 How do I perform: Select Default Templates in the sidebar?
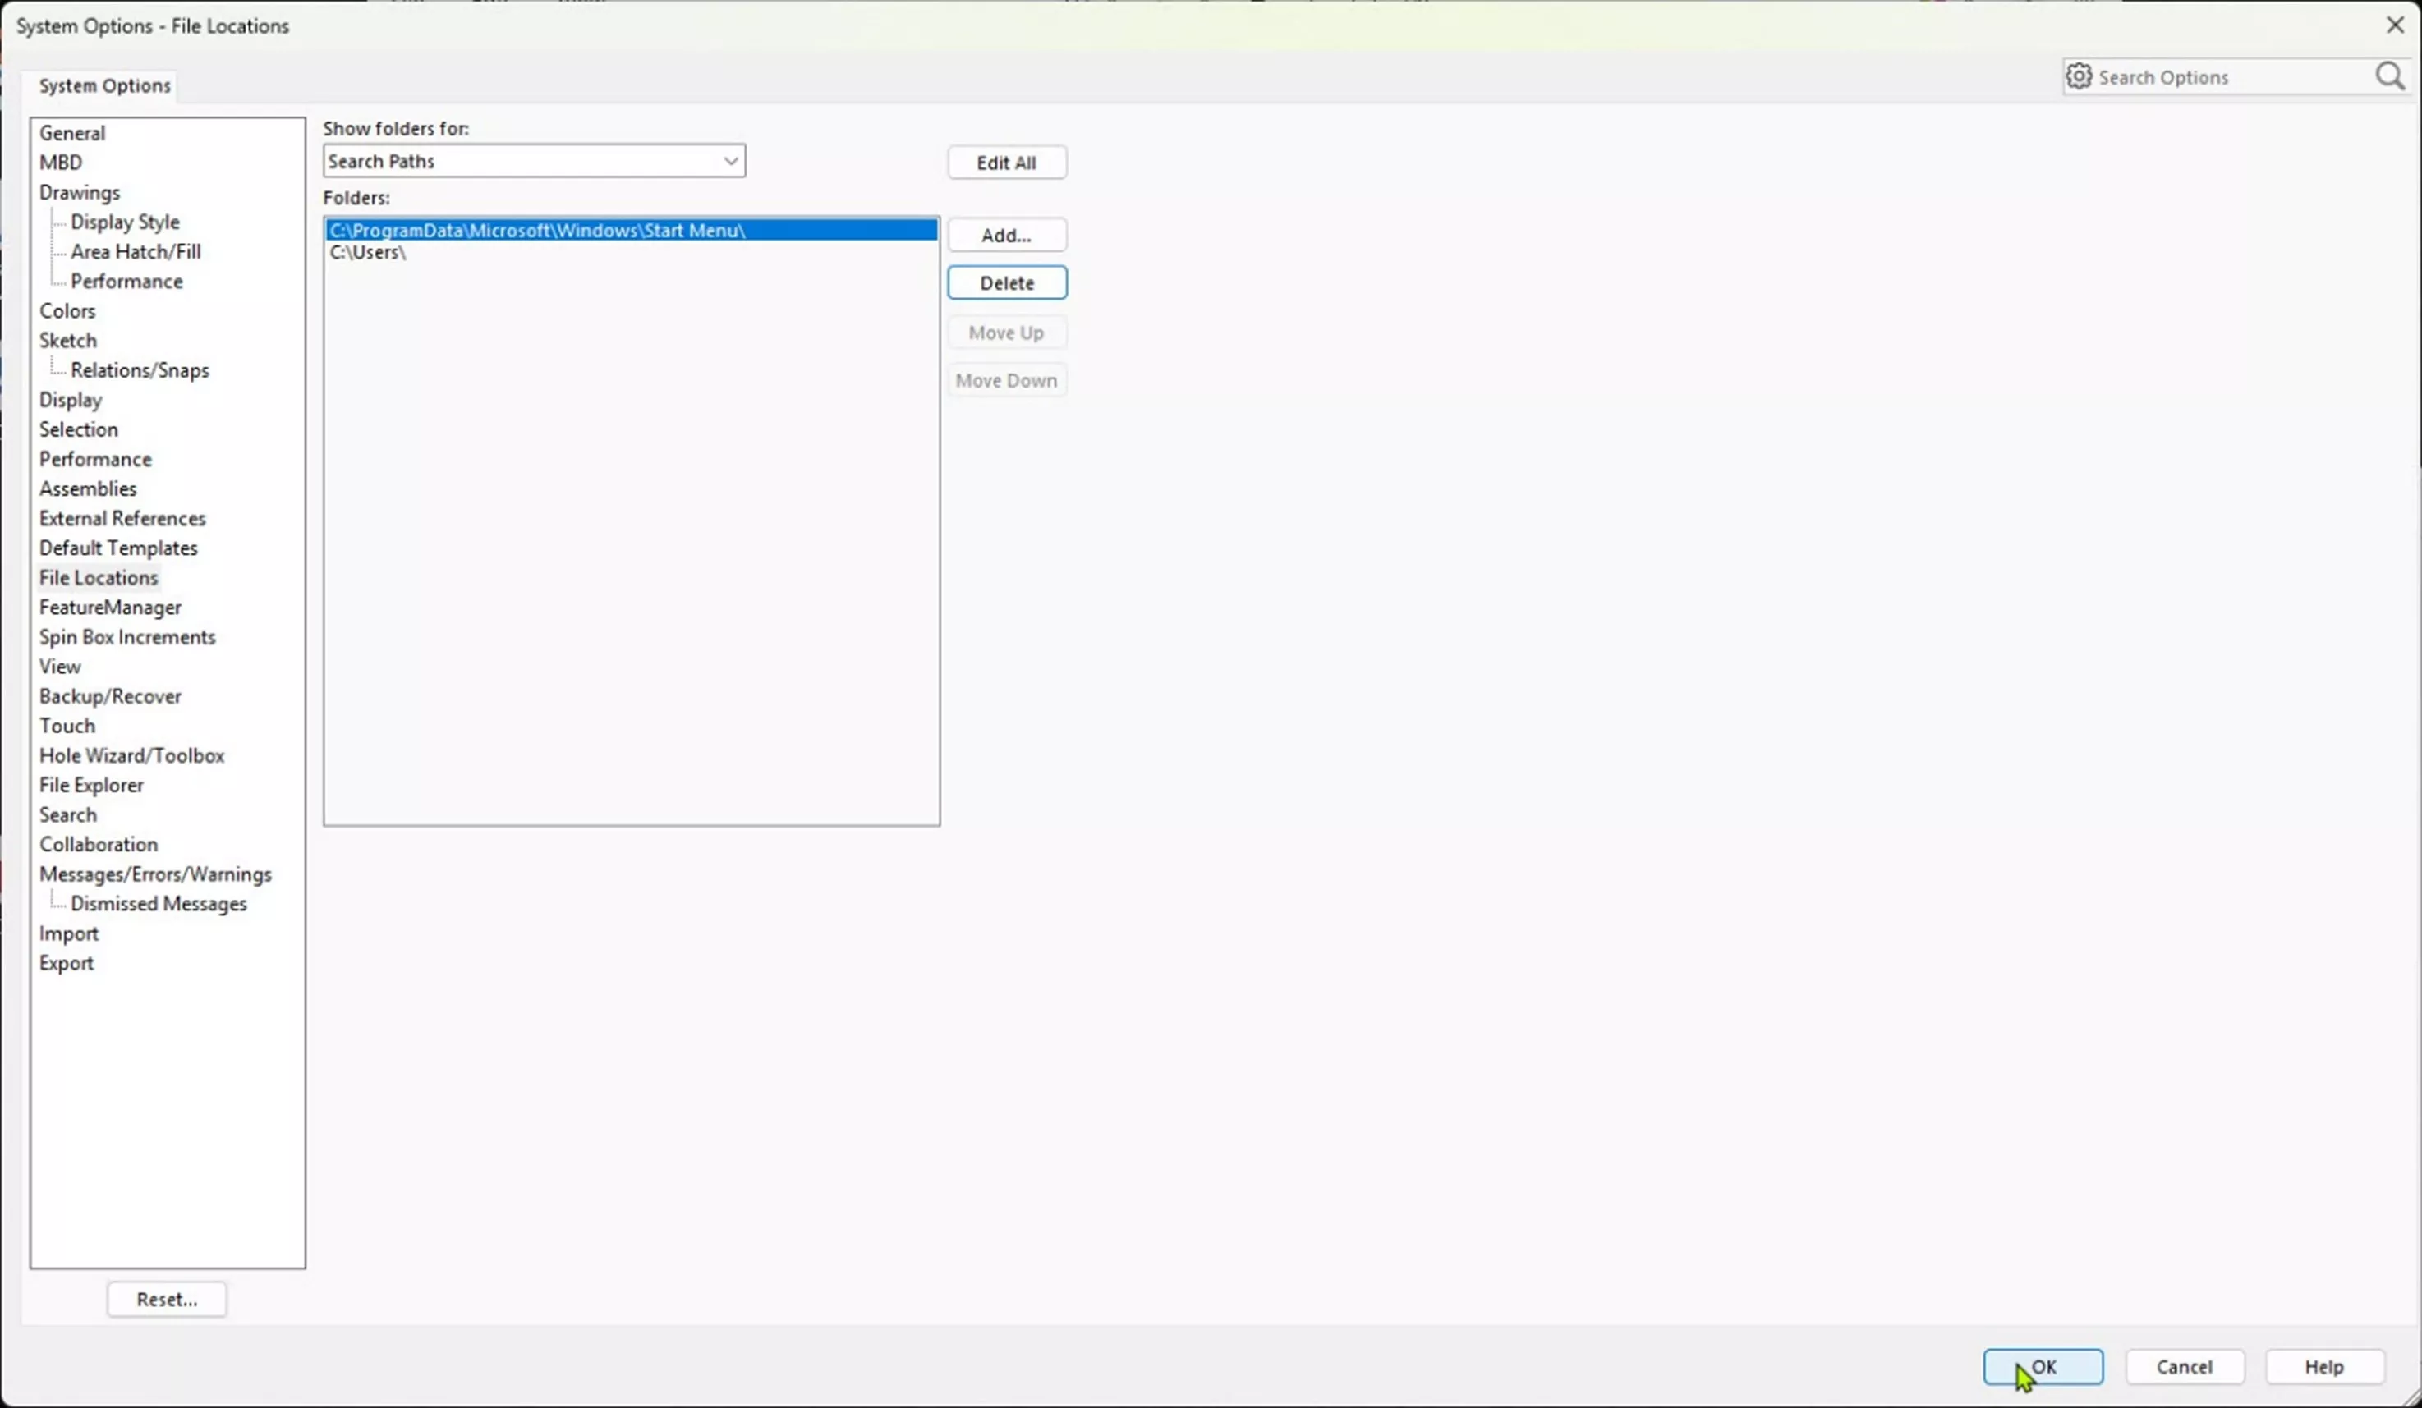click(x=118, y=548)
